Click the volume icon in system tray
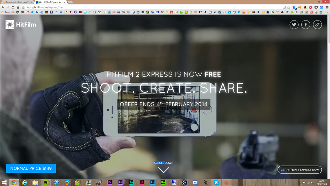 (312, 183)
